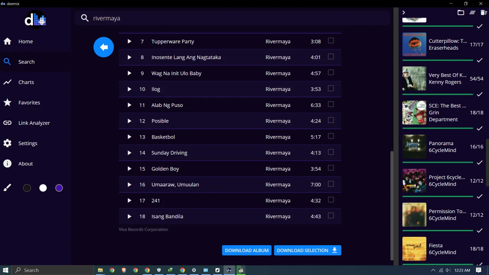Open Windows Start menu

pos(6,270)
